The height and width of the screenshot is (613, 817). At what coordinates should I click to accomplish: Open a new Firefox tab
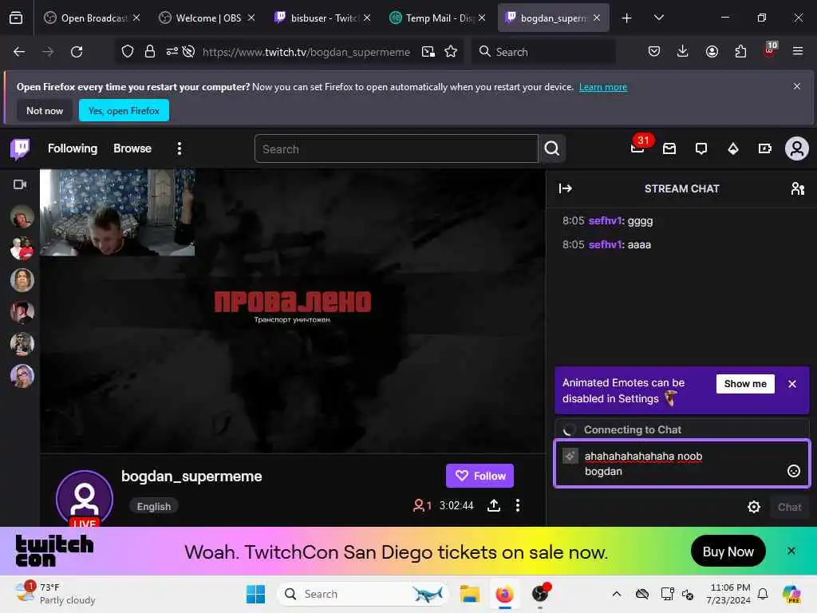(x=626, y=18)
